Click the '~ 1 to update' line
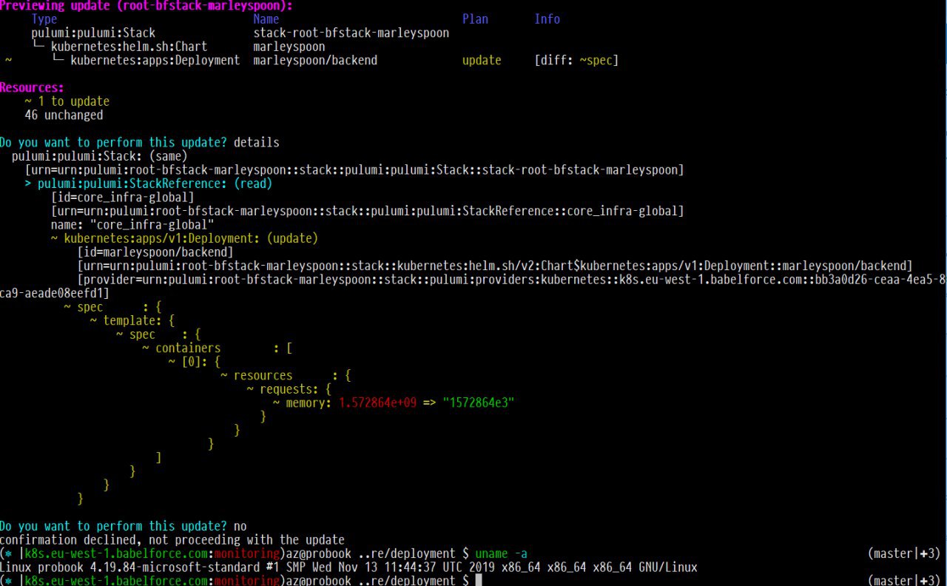The height and width of the screenshot is (586, 947). [x=67, y=101]
